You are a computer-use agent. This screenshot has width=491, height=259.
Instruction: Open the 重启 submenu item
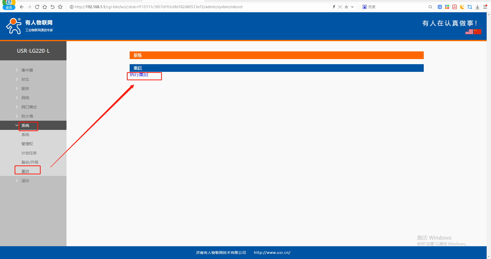pyautogui.click(x=25, y=171)
